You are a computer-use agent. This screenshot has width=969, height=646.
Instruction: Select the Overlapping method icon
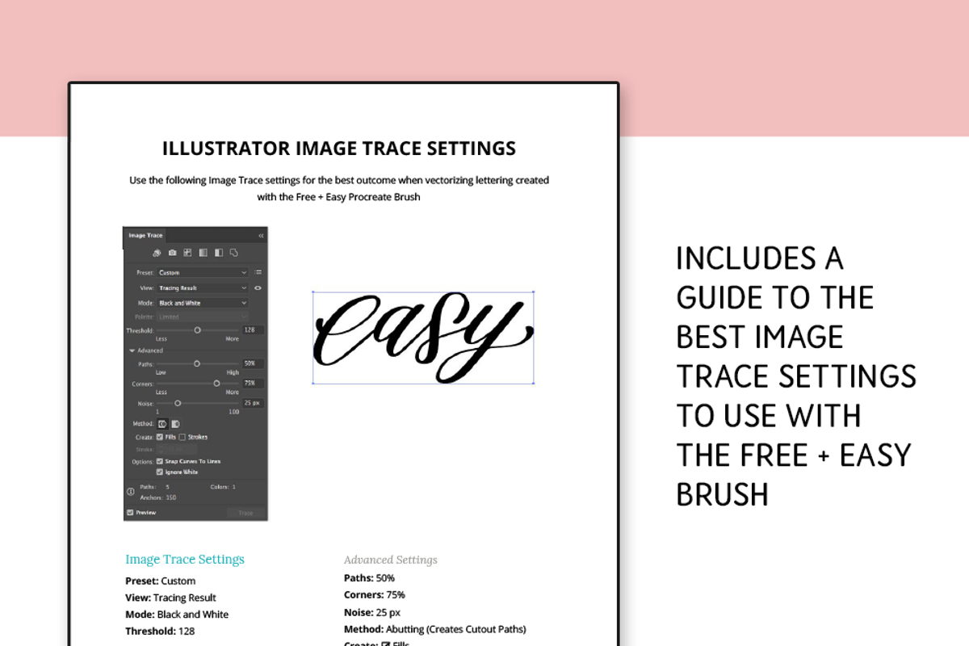click(175, 423)
